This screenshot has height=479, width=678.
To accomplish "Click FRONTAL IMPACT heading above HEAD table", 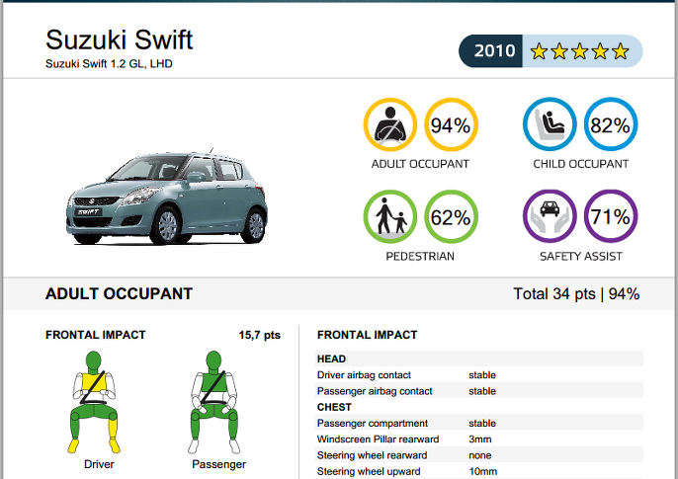I will pos(367,335).
